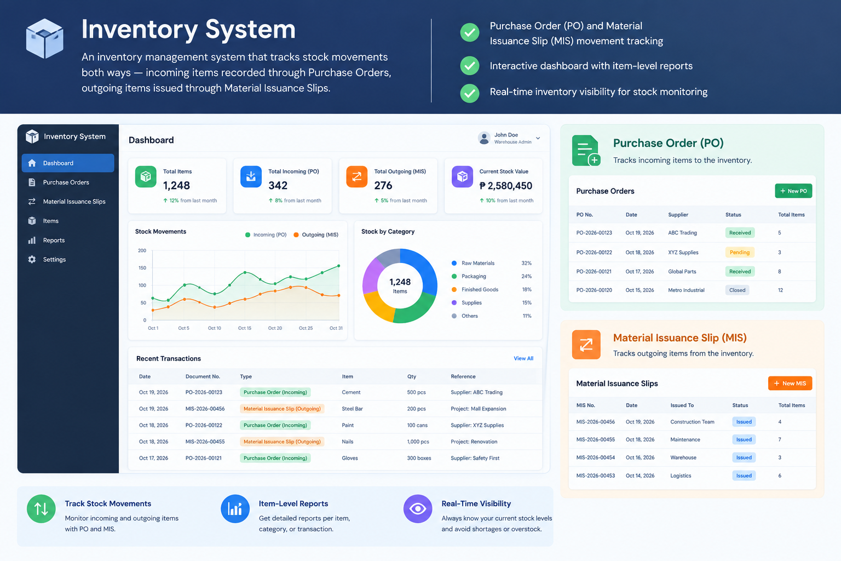Click "Project: Renovation" reference
This screenshot has height=561, width=841.
coord(474,442)
